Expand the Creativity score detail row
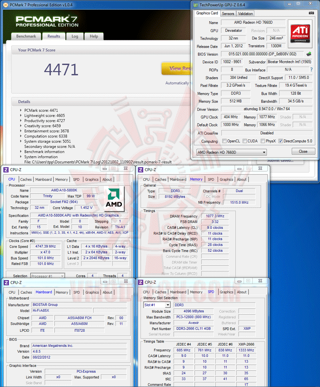320x387 pixels. 21,126
